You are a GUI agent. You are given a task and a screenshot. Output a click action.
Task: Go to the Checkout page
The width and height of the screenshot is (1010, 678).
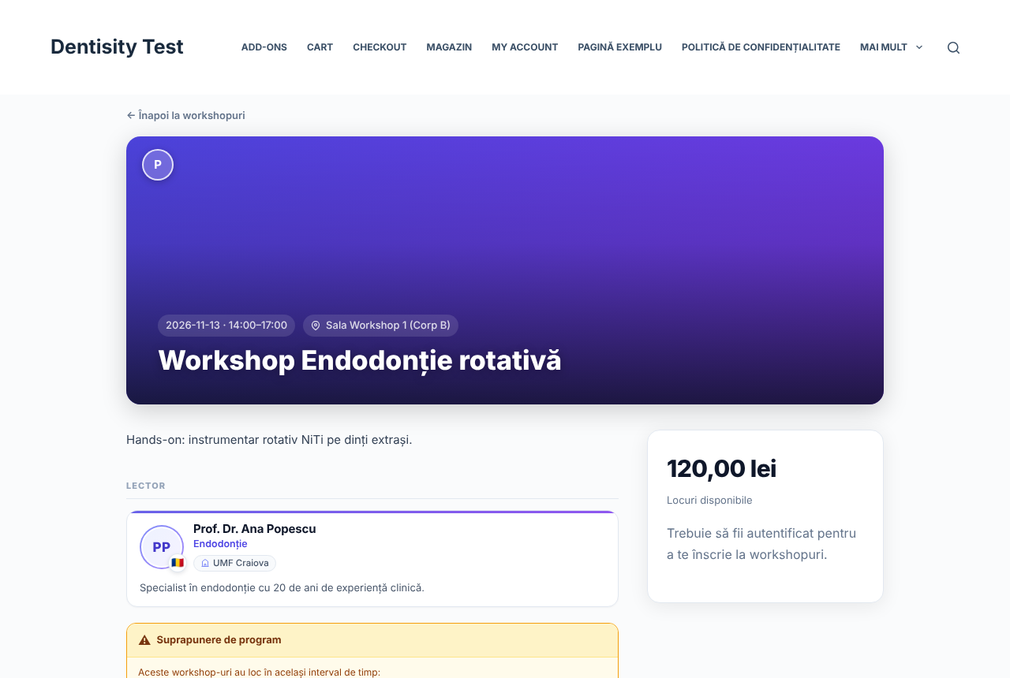pyautogui.click(x=380, y=47)
